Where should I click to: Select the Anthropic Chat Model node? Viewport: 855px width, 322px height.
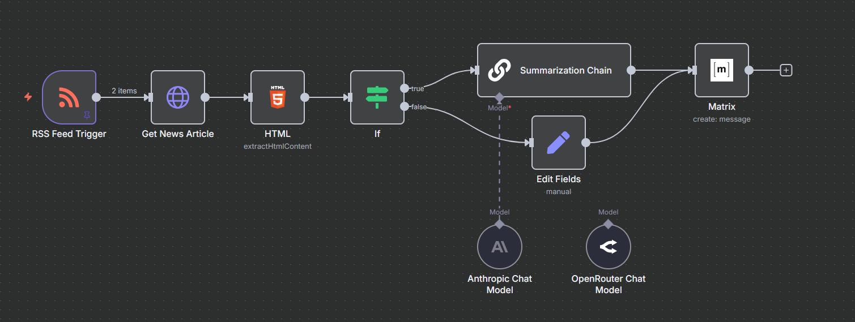[x=499, y=247]
